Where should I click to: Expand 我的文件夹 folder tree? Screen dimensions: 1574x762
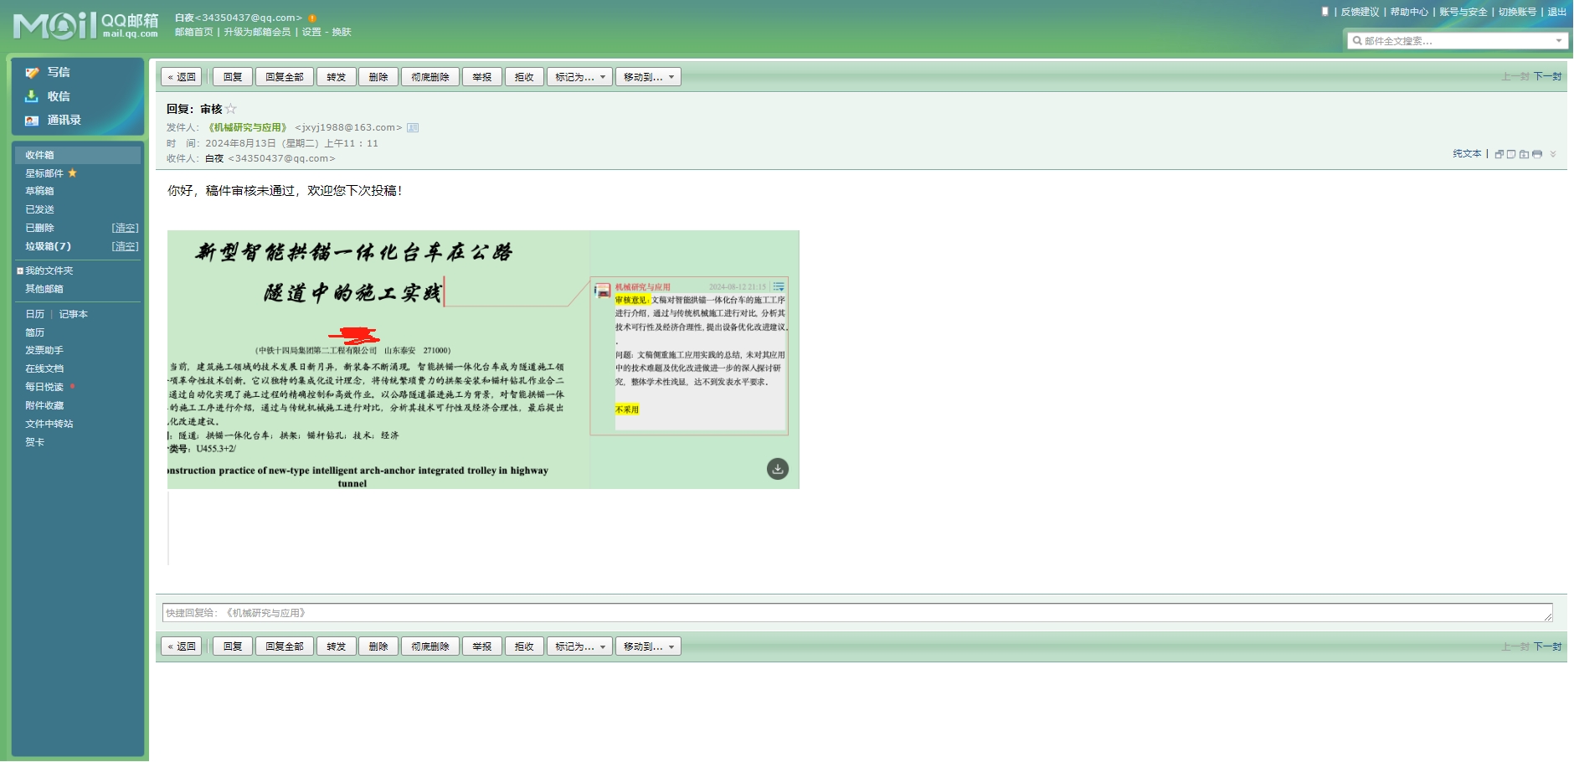point(20,270)
